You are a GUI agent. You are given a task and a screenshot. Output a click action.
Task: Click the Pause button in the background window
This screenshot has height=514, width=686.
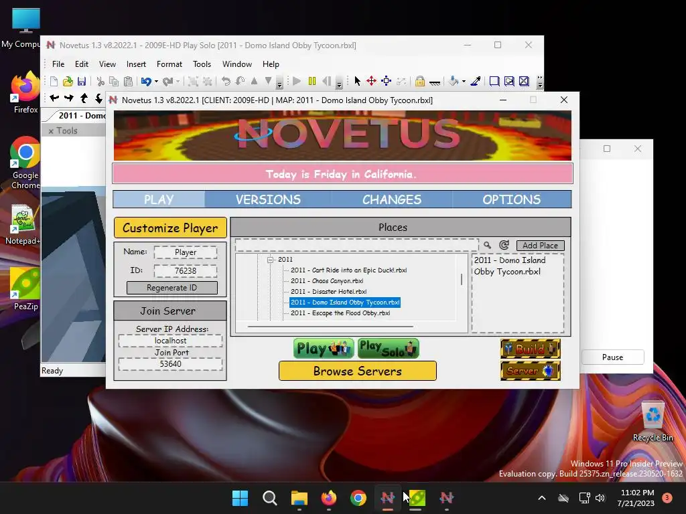tap(612, 357)
